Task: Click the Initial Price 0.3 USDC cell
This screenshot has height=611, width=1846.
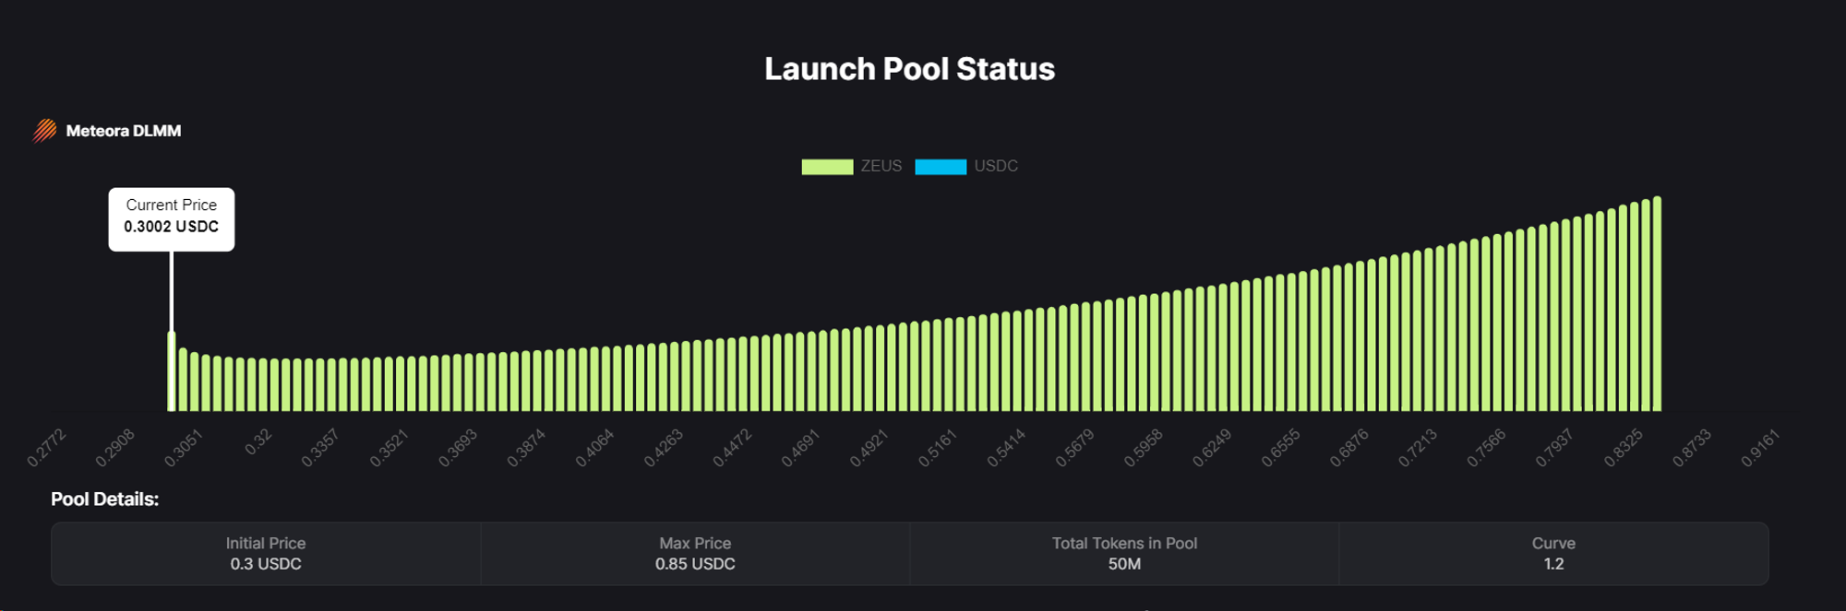Action: [x=266, y=554]
